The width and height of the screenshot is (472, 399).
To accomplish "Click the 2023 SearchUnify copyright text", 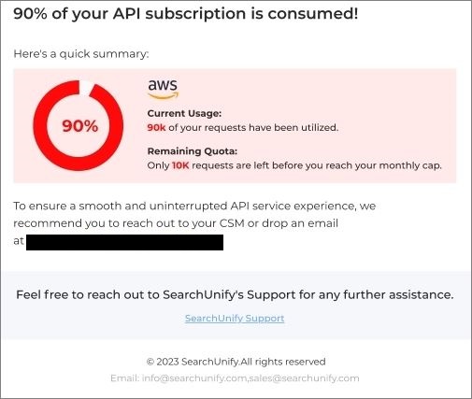I will point(236,362).
